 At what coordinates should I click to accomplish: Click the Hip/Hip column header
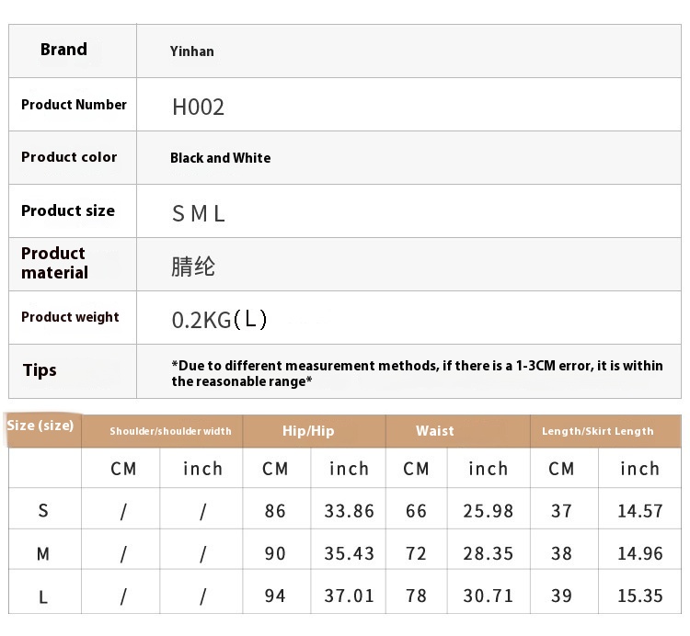click(x=308, y=431)
